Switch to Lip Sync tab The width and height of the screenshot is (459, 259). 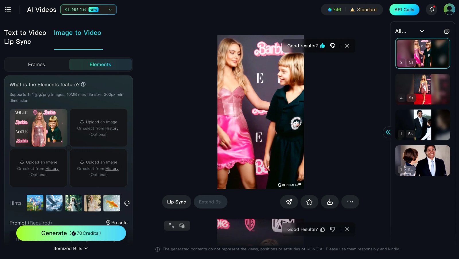click(17, 42)
